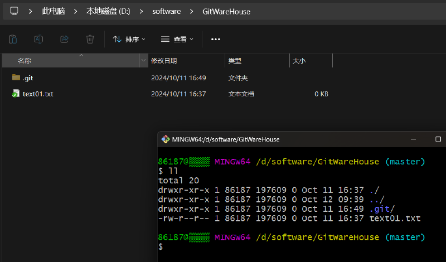The height and width of the screenshot is (262, 446).
Task: Navigate to 此电脑 breadcrumb
Action: [53, 11]
